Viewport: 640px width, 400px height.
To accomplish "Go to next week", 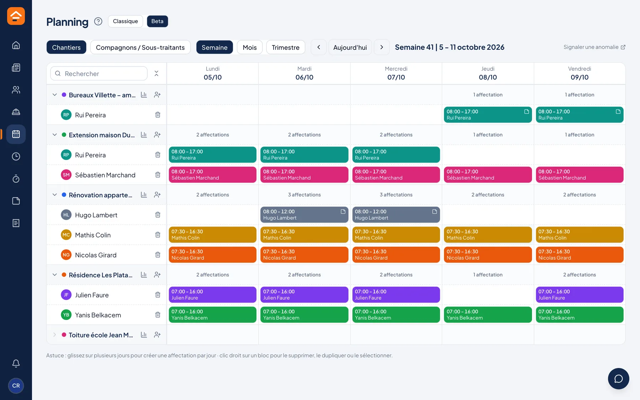I will [382, 47].
